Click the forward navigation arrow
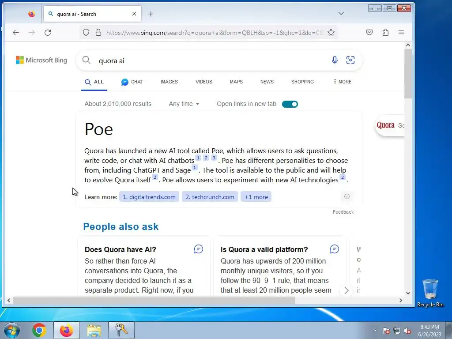Viewport: 452px width, 339px height. click(x=32, y=33)
